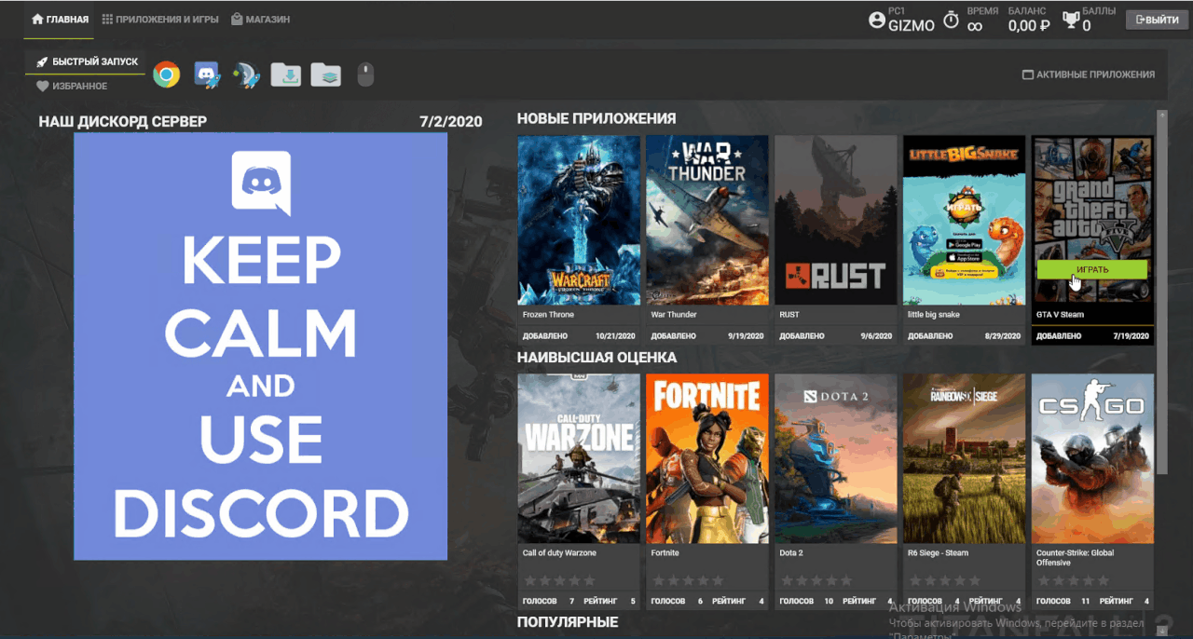The height and width of the screenshot is (639, 1193).
Task: Open the R6 Siege - Steam cover
Action: pos(964,458)
